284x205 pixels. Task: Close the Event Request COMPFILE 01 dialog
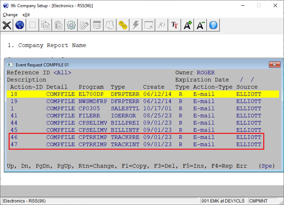(x=274, y=64)
